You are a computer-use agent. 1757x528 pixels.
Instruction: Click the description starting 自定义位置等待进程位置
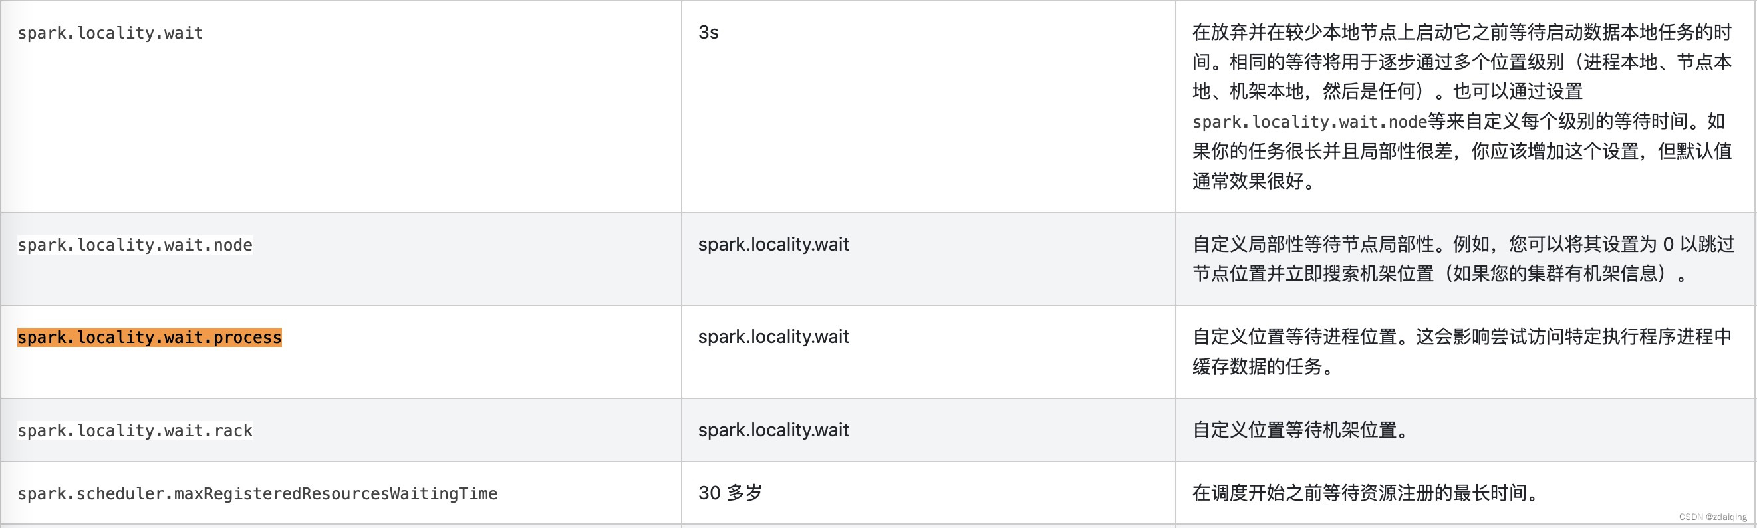tap(1461, 336)
